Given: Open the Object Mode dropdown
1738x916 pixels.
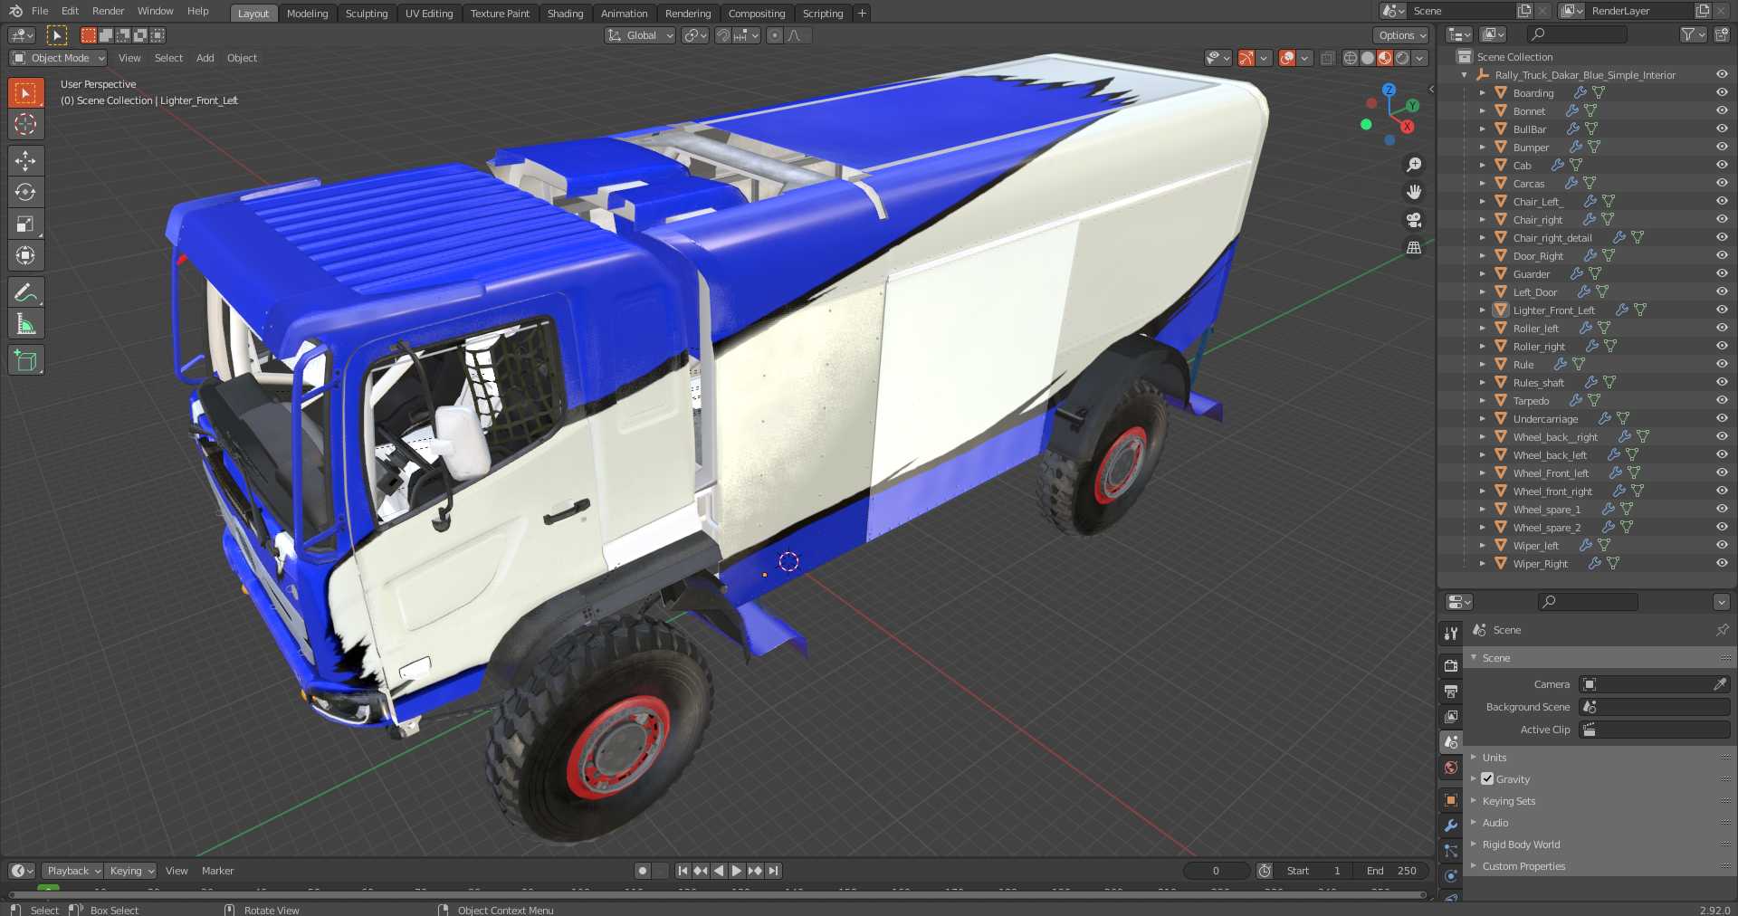Looking at the screenshot, I should (58, 58).
